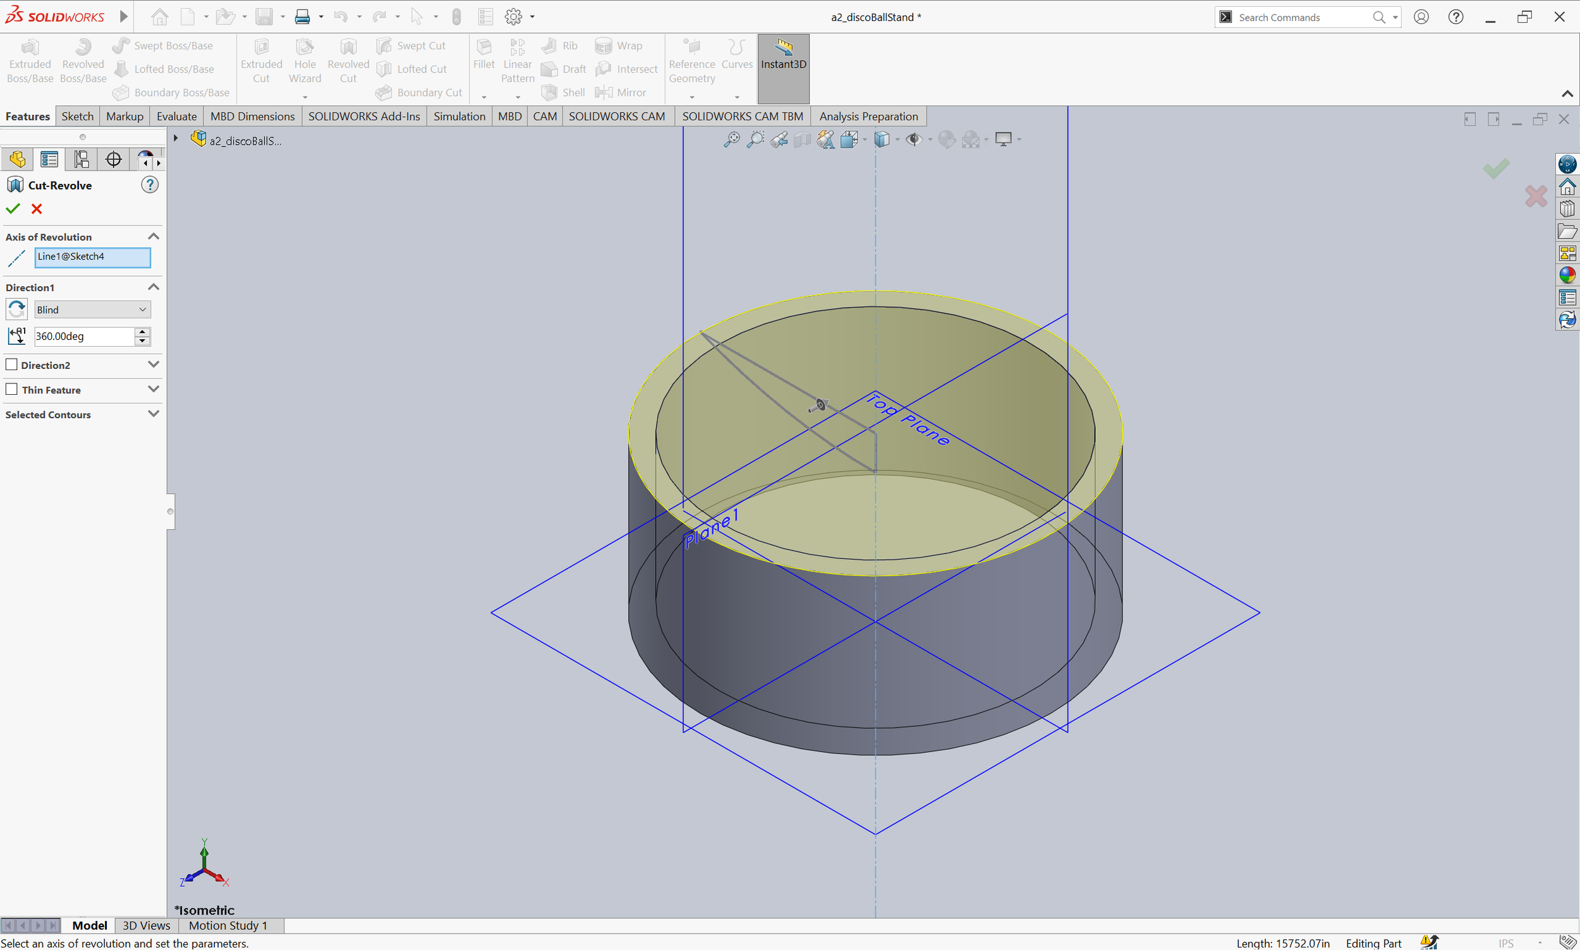Screen dimensions: 1580x950
Task: Open the IPS unit system status menu
Action: (1506, 943)
